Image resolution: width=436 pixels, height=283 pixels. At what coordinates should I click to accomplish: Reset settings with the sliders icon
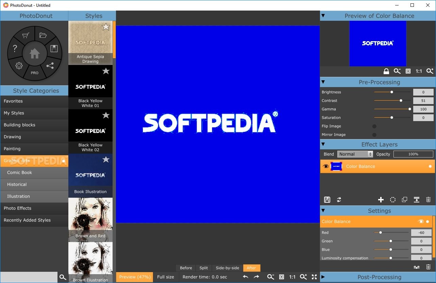coord(416,267)
